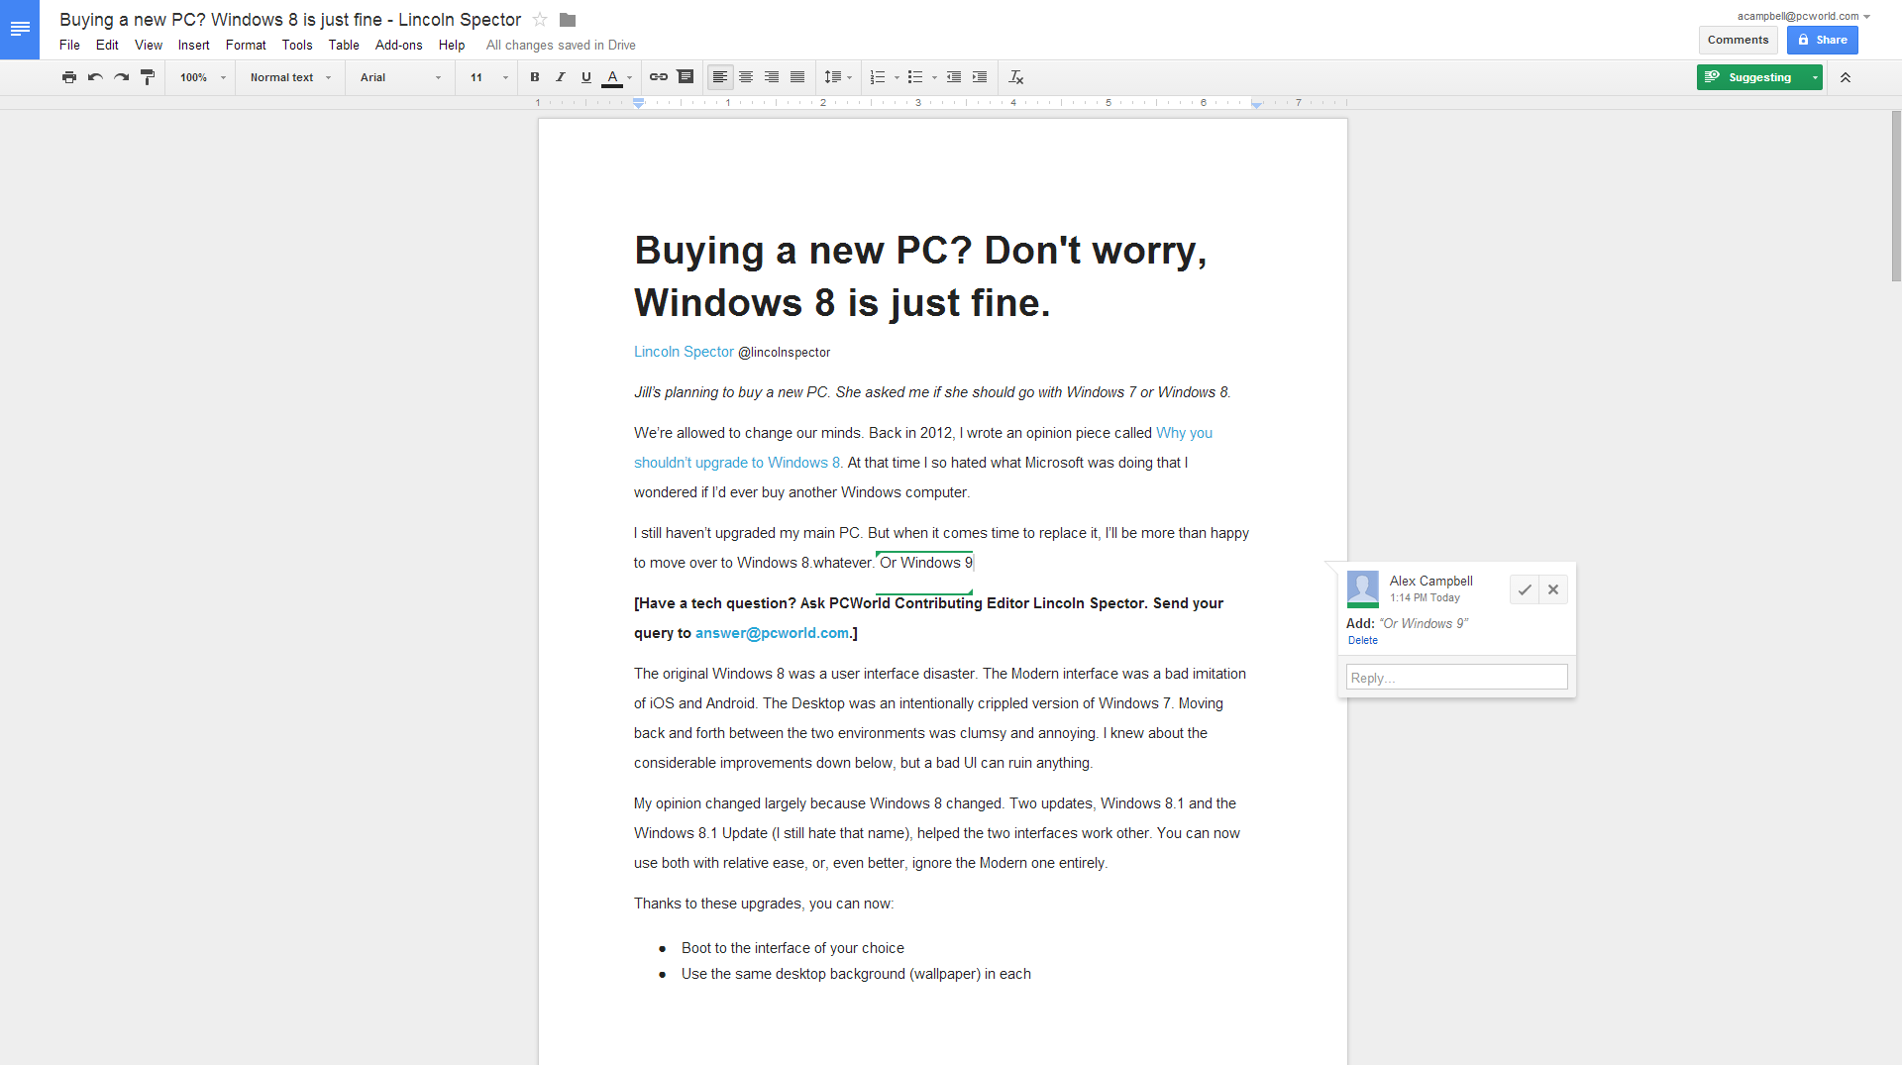Open the Help menu

(x=452, y=45)
